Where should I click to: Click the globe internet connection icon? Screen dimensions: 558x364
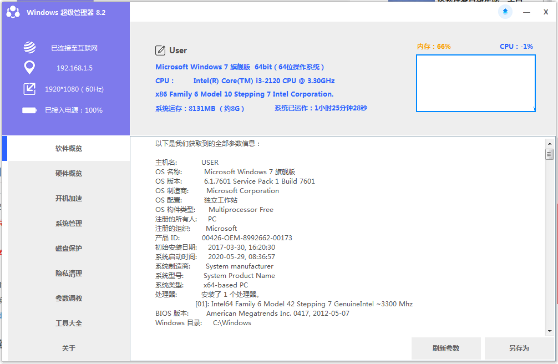click(x=29, y=47)
